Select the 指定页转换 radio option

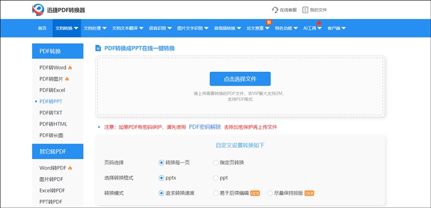(215, 163)
